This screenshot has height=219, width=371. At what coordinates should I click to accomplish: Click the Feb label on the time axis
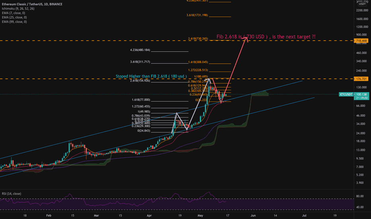(x=49, y=215)
